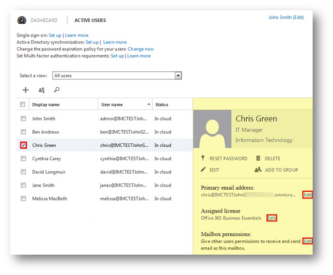Viewport: 333px width, 275px height.
Task: Toggle the select-all checkbox in header
Action: coord(22,105)
